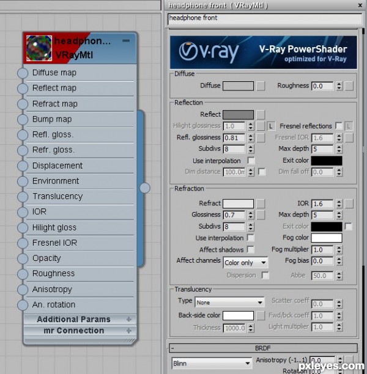Click the An. rotation input socket
Viewport: 367px width, 374px height.
point(23,305)
